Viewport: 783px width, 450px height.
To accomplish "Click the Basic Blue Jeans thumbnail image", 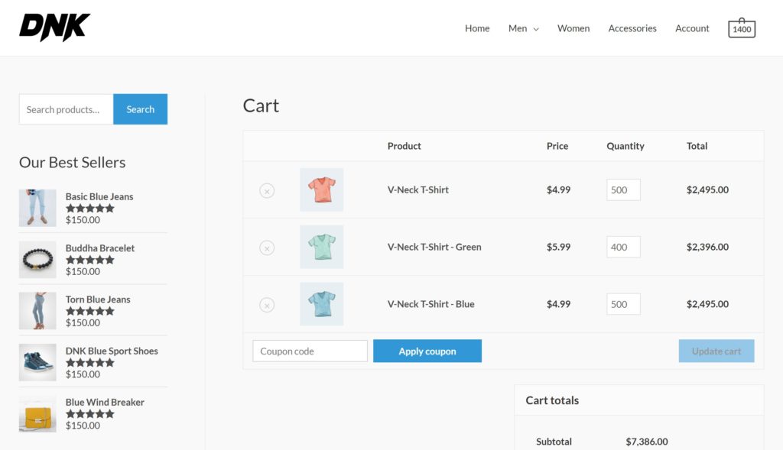I will click(37, 208).
